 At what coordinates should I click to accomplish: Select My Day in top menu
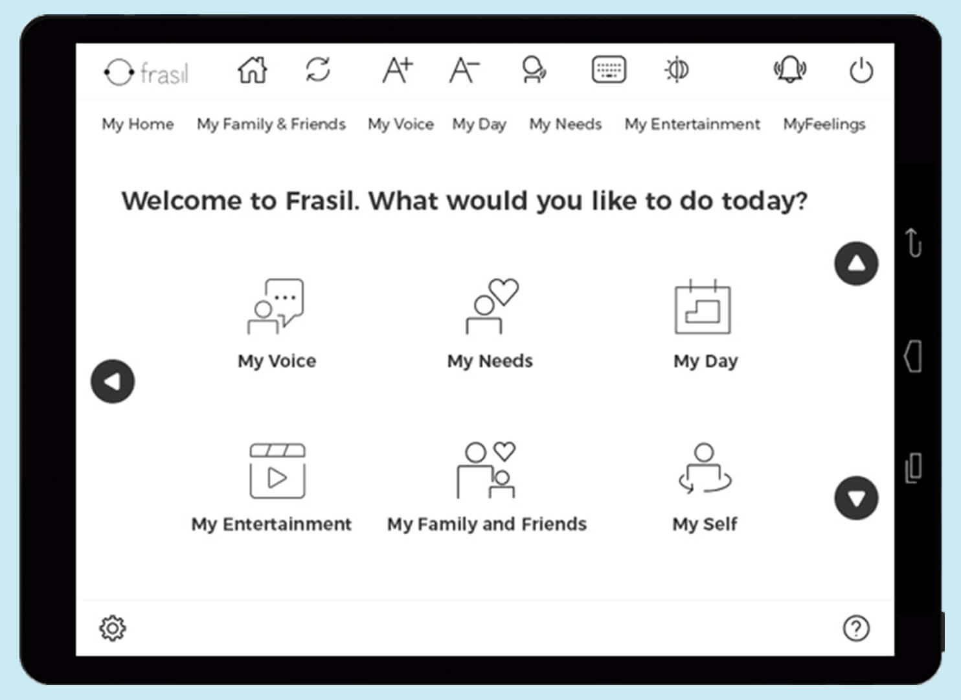[479, 124]
